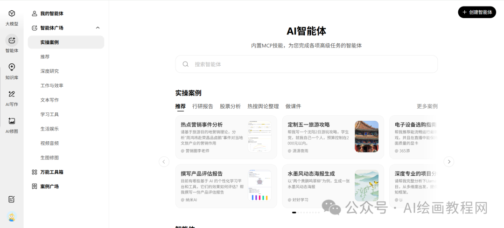
Task: Click the search magnifier icon
Action: [185, 64]
